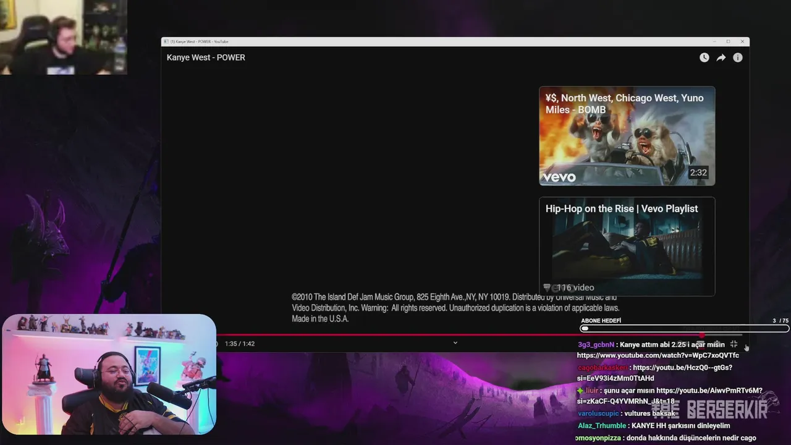Click the Share arrow icon
Image resolution: width=791 pixels, height=445 pixels.
point(721,57)
